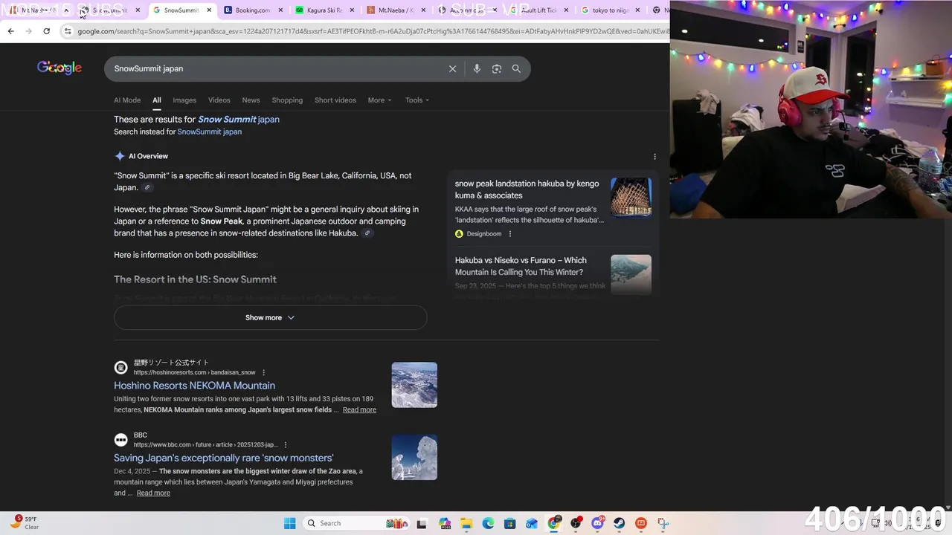Click the source link chip after 'Japan.'
The width and height of the screenshot is (952, 535).
pos(147,188)
